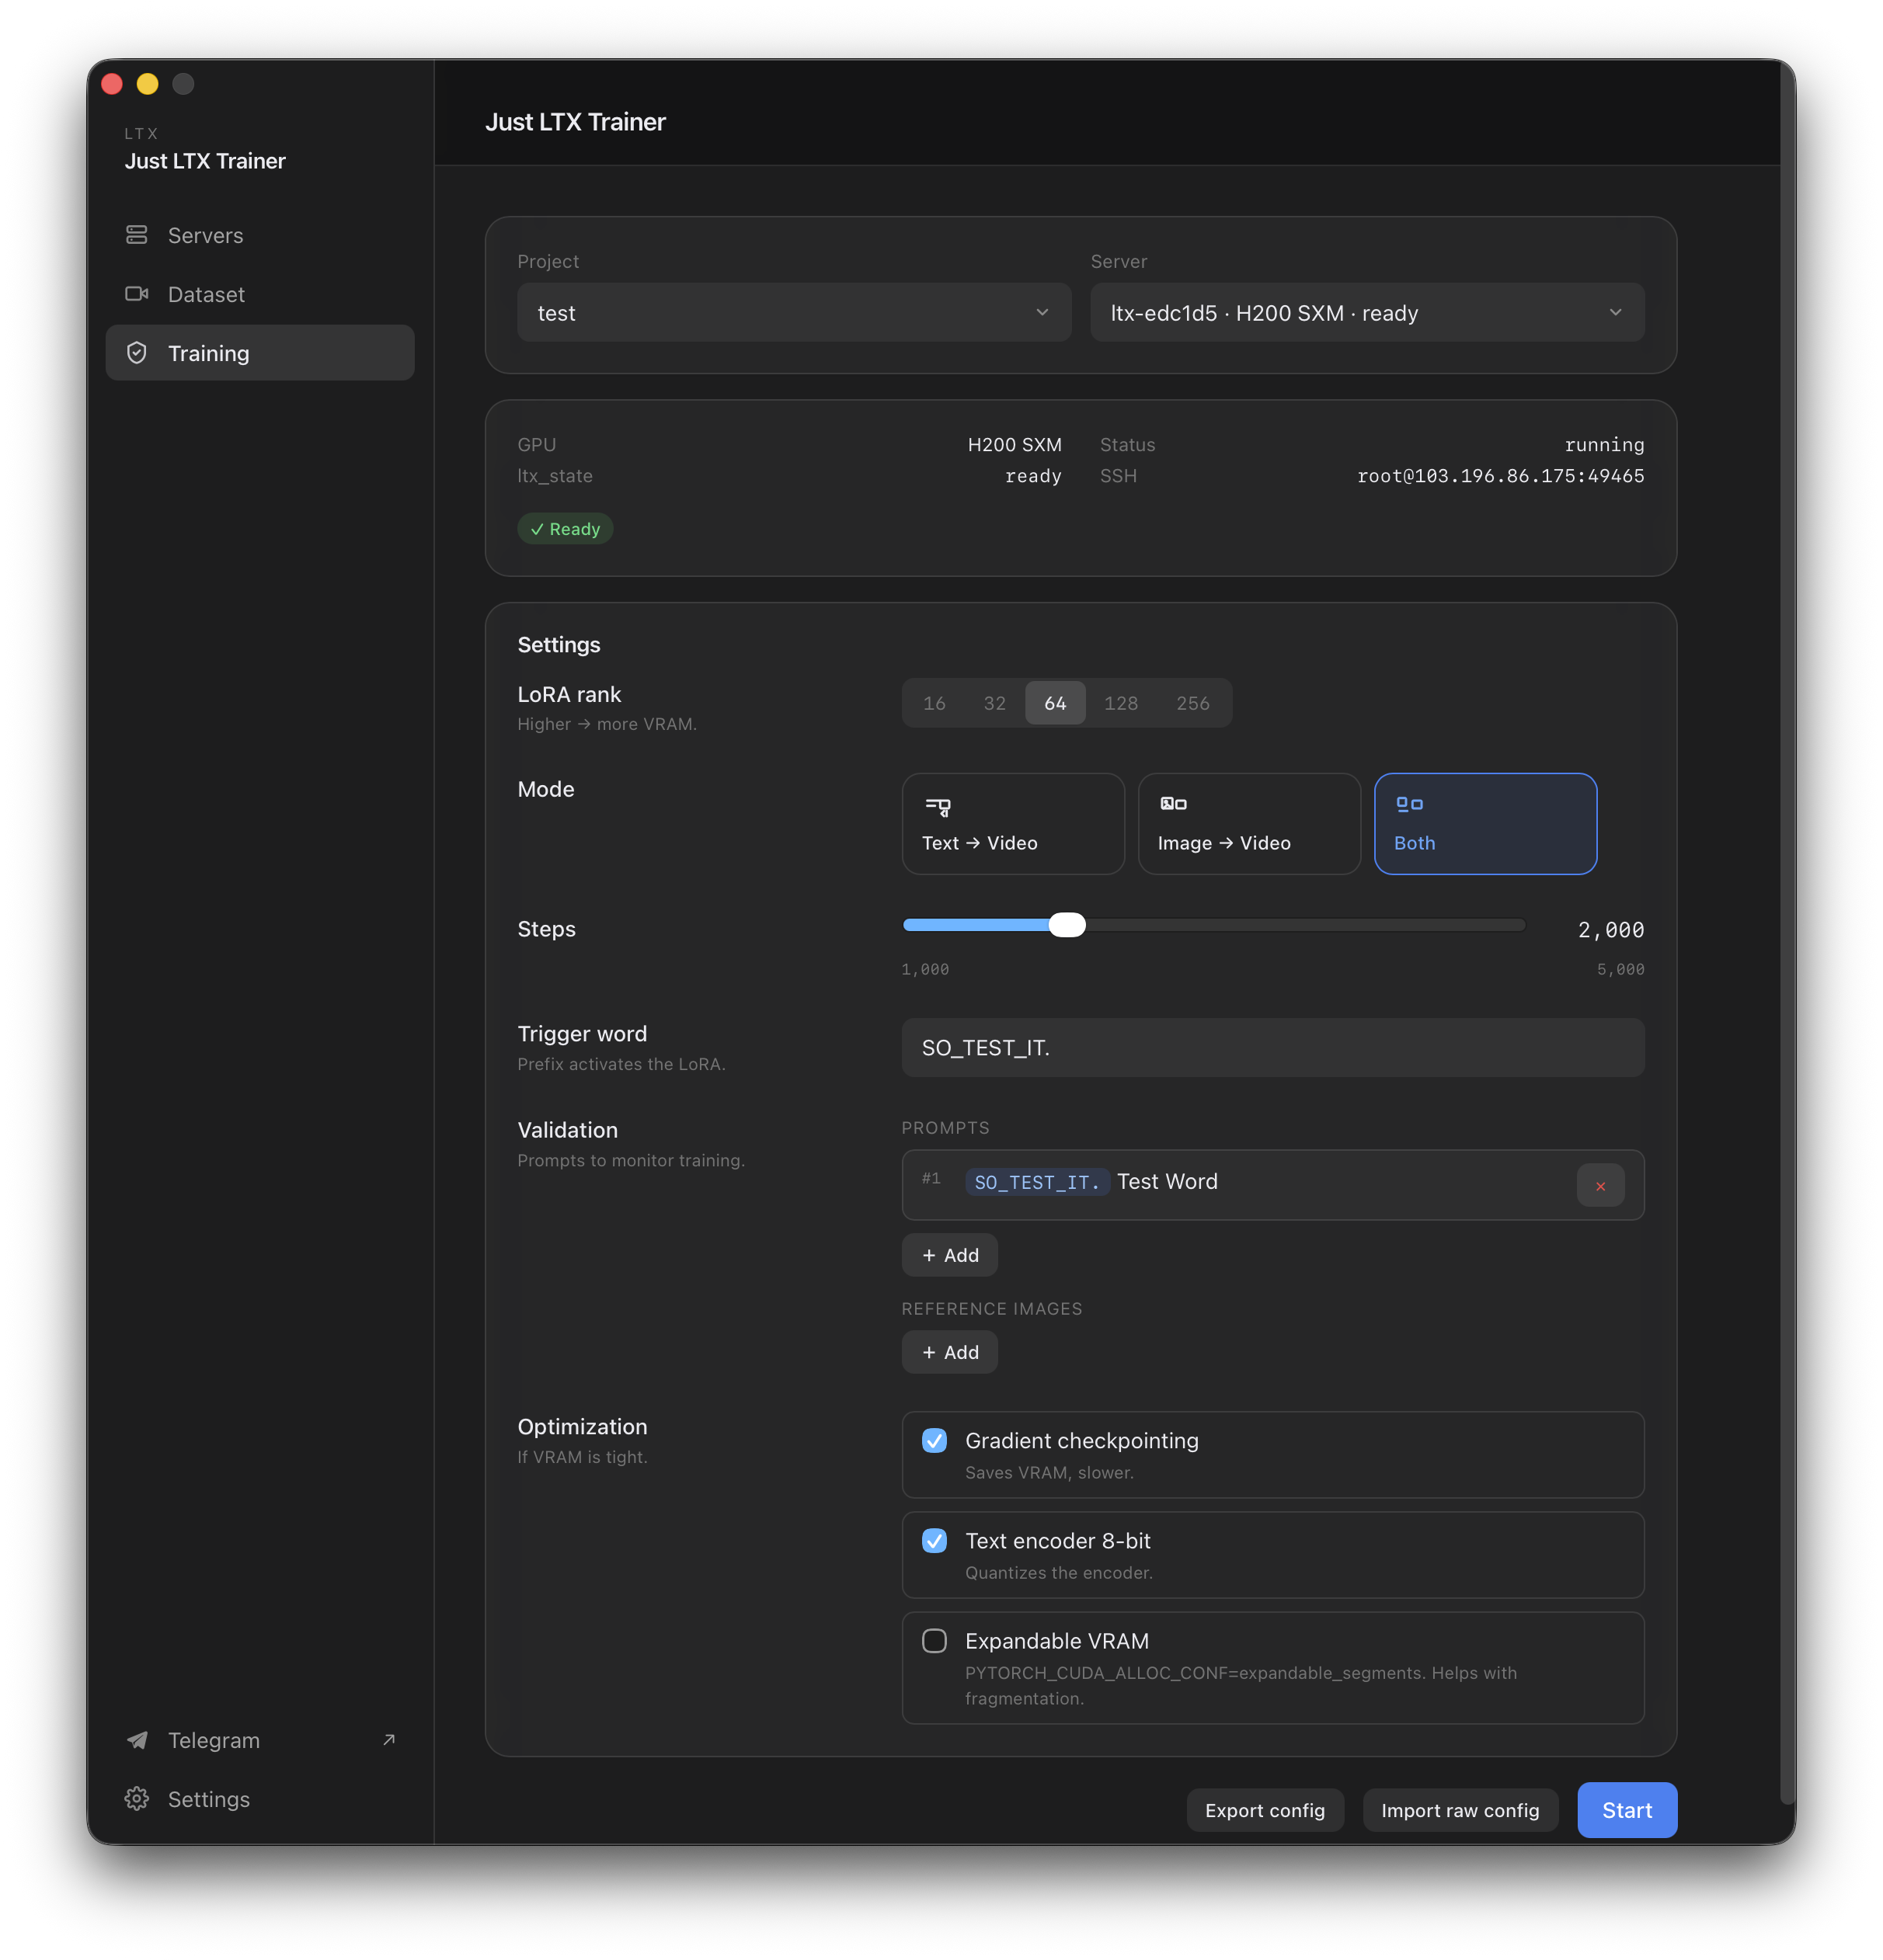Open the Server dropdown ltx-edc1d5
This screenshot has width=1883, height=1960.
[1366, 313]
